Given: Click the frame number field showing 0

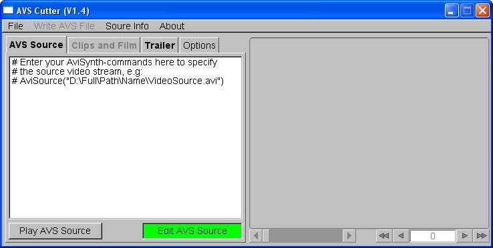Looking at the screenshot, I should tap(433, 236).
